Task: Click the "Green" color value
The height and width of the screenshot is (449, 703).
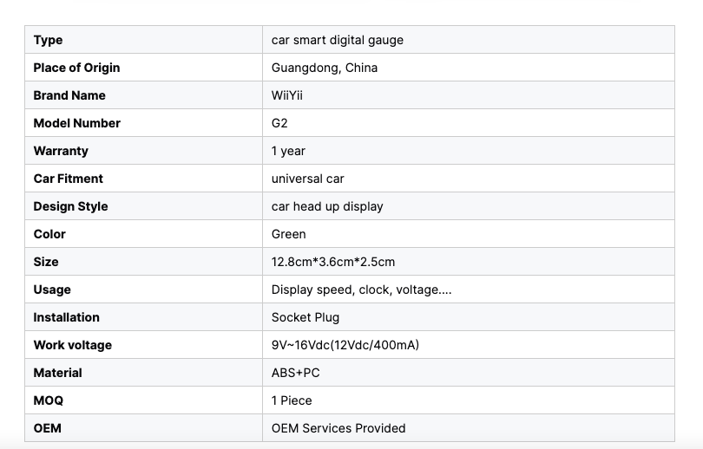Action: 288,234
